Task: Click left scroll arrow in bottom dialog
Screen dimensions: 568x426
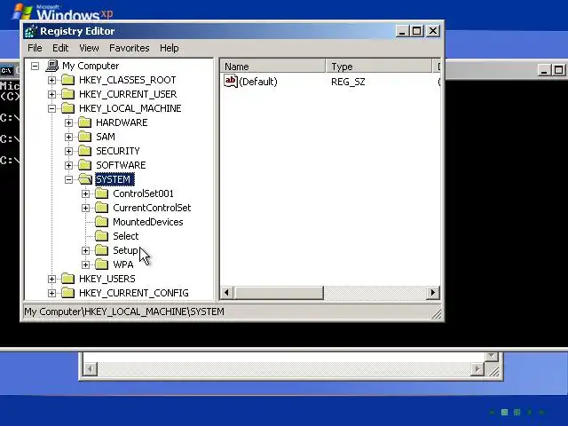Action: (x=91, y=369)
